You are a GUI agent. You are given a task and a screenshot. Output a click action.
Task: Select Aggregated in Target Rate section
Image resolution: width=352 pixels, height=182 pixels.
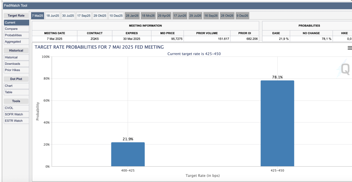pos(16,42)
